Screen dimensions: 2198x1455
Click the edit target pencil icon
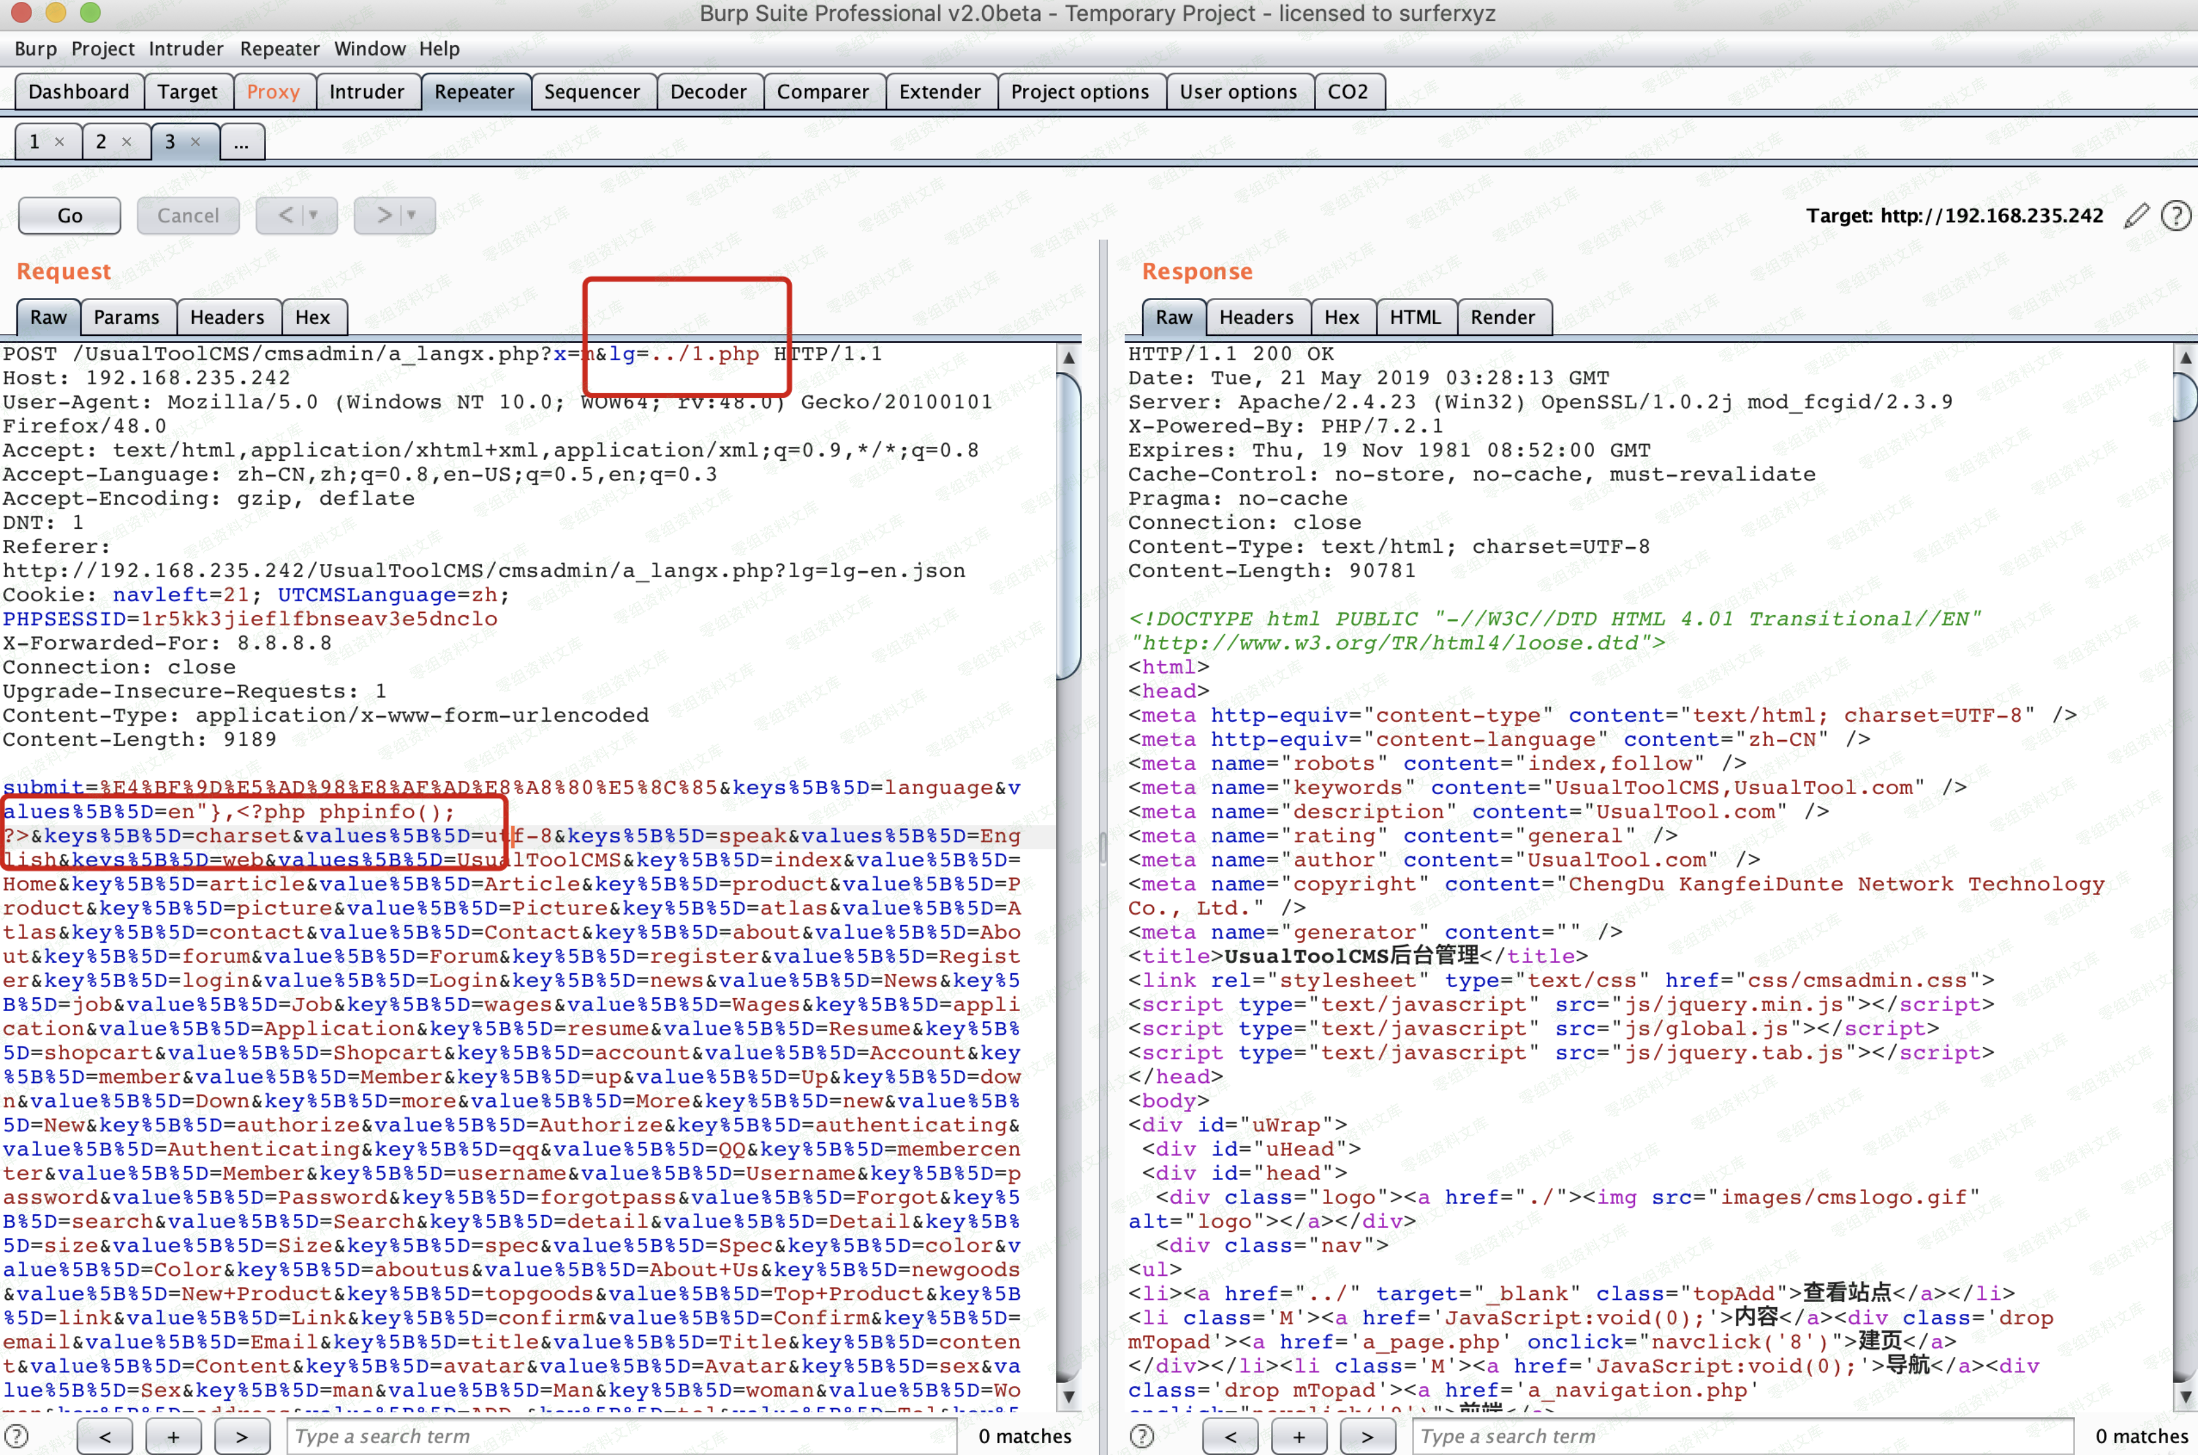pyautogui.click(x=2136, y=216)
